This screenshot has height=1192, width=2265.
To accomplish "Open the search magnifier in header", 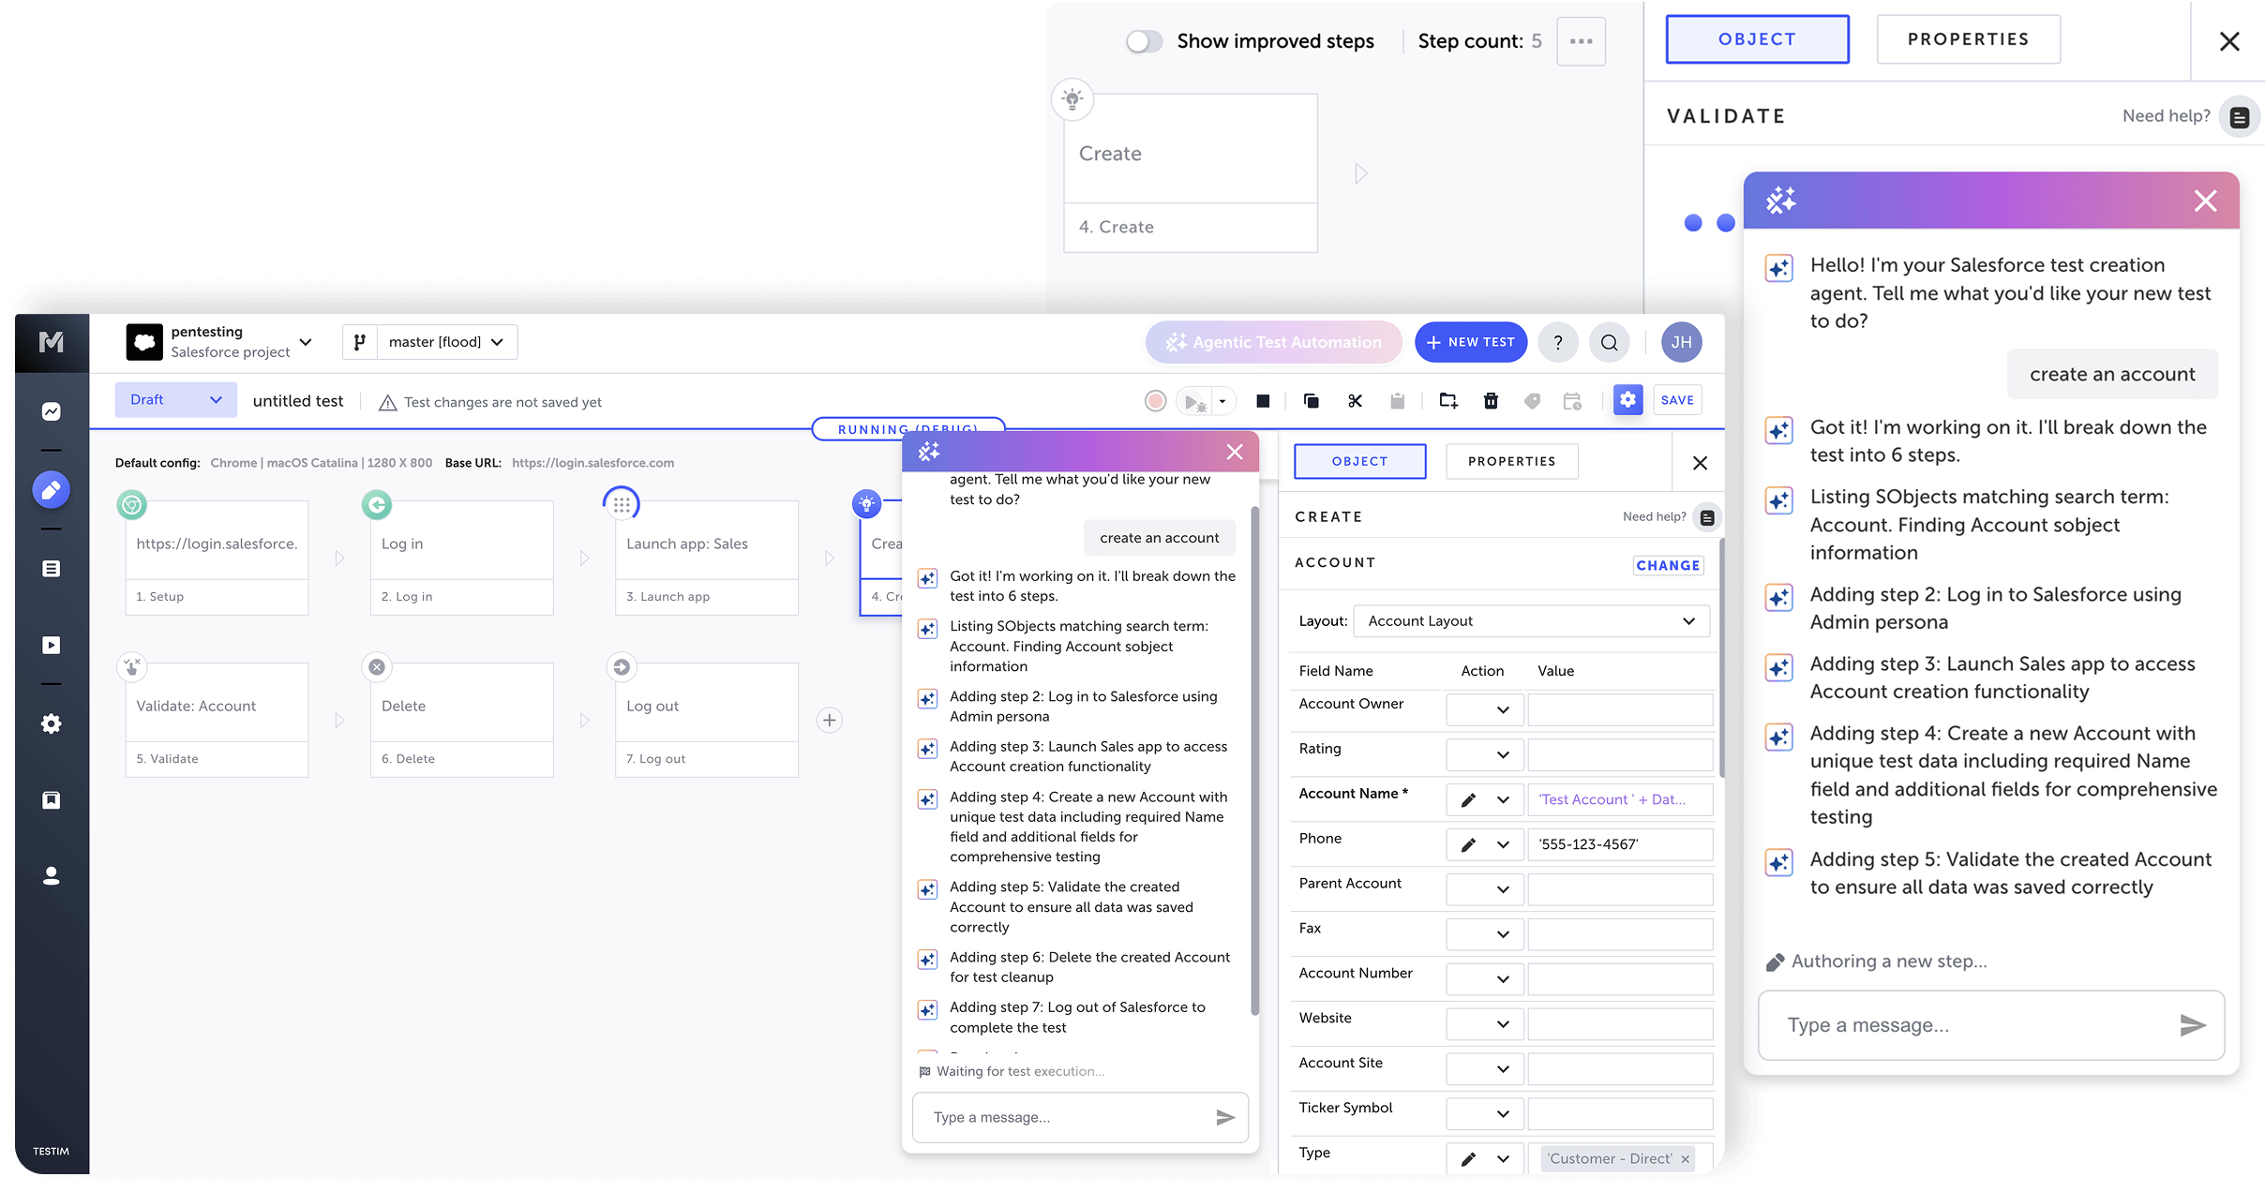I will point(1609,342).
